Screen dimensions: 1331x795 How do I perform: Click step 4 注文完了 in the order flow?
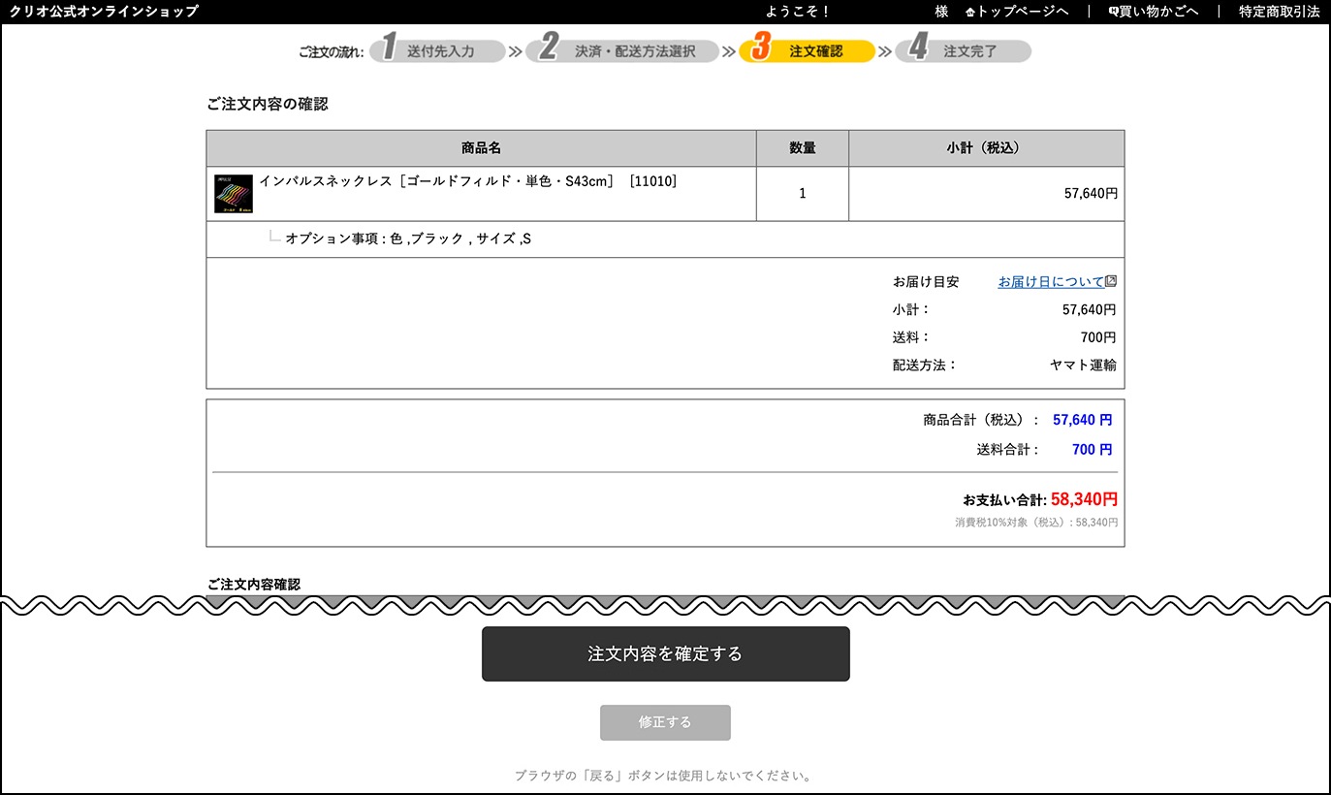pyautogui.click(x=963, y=51)
